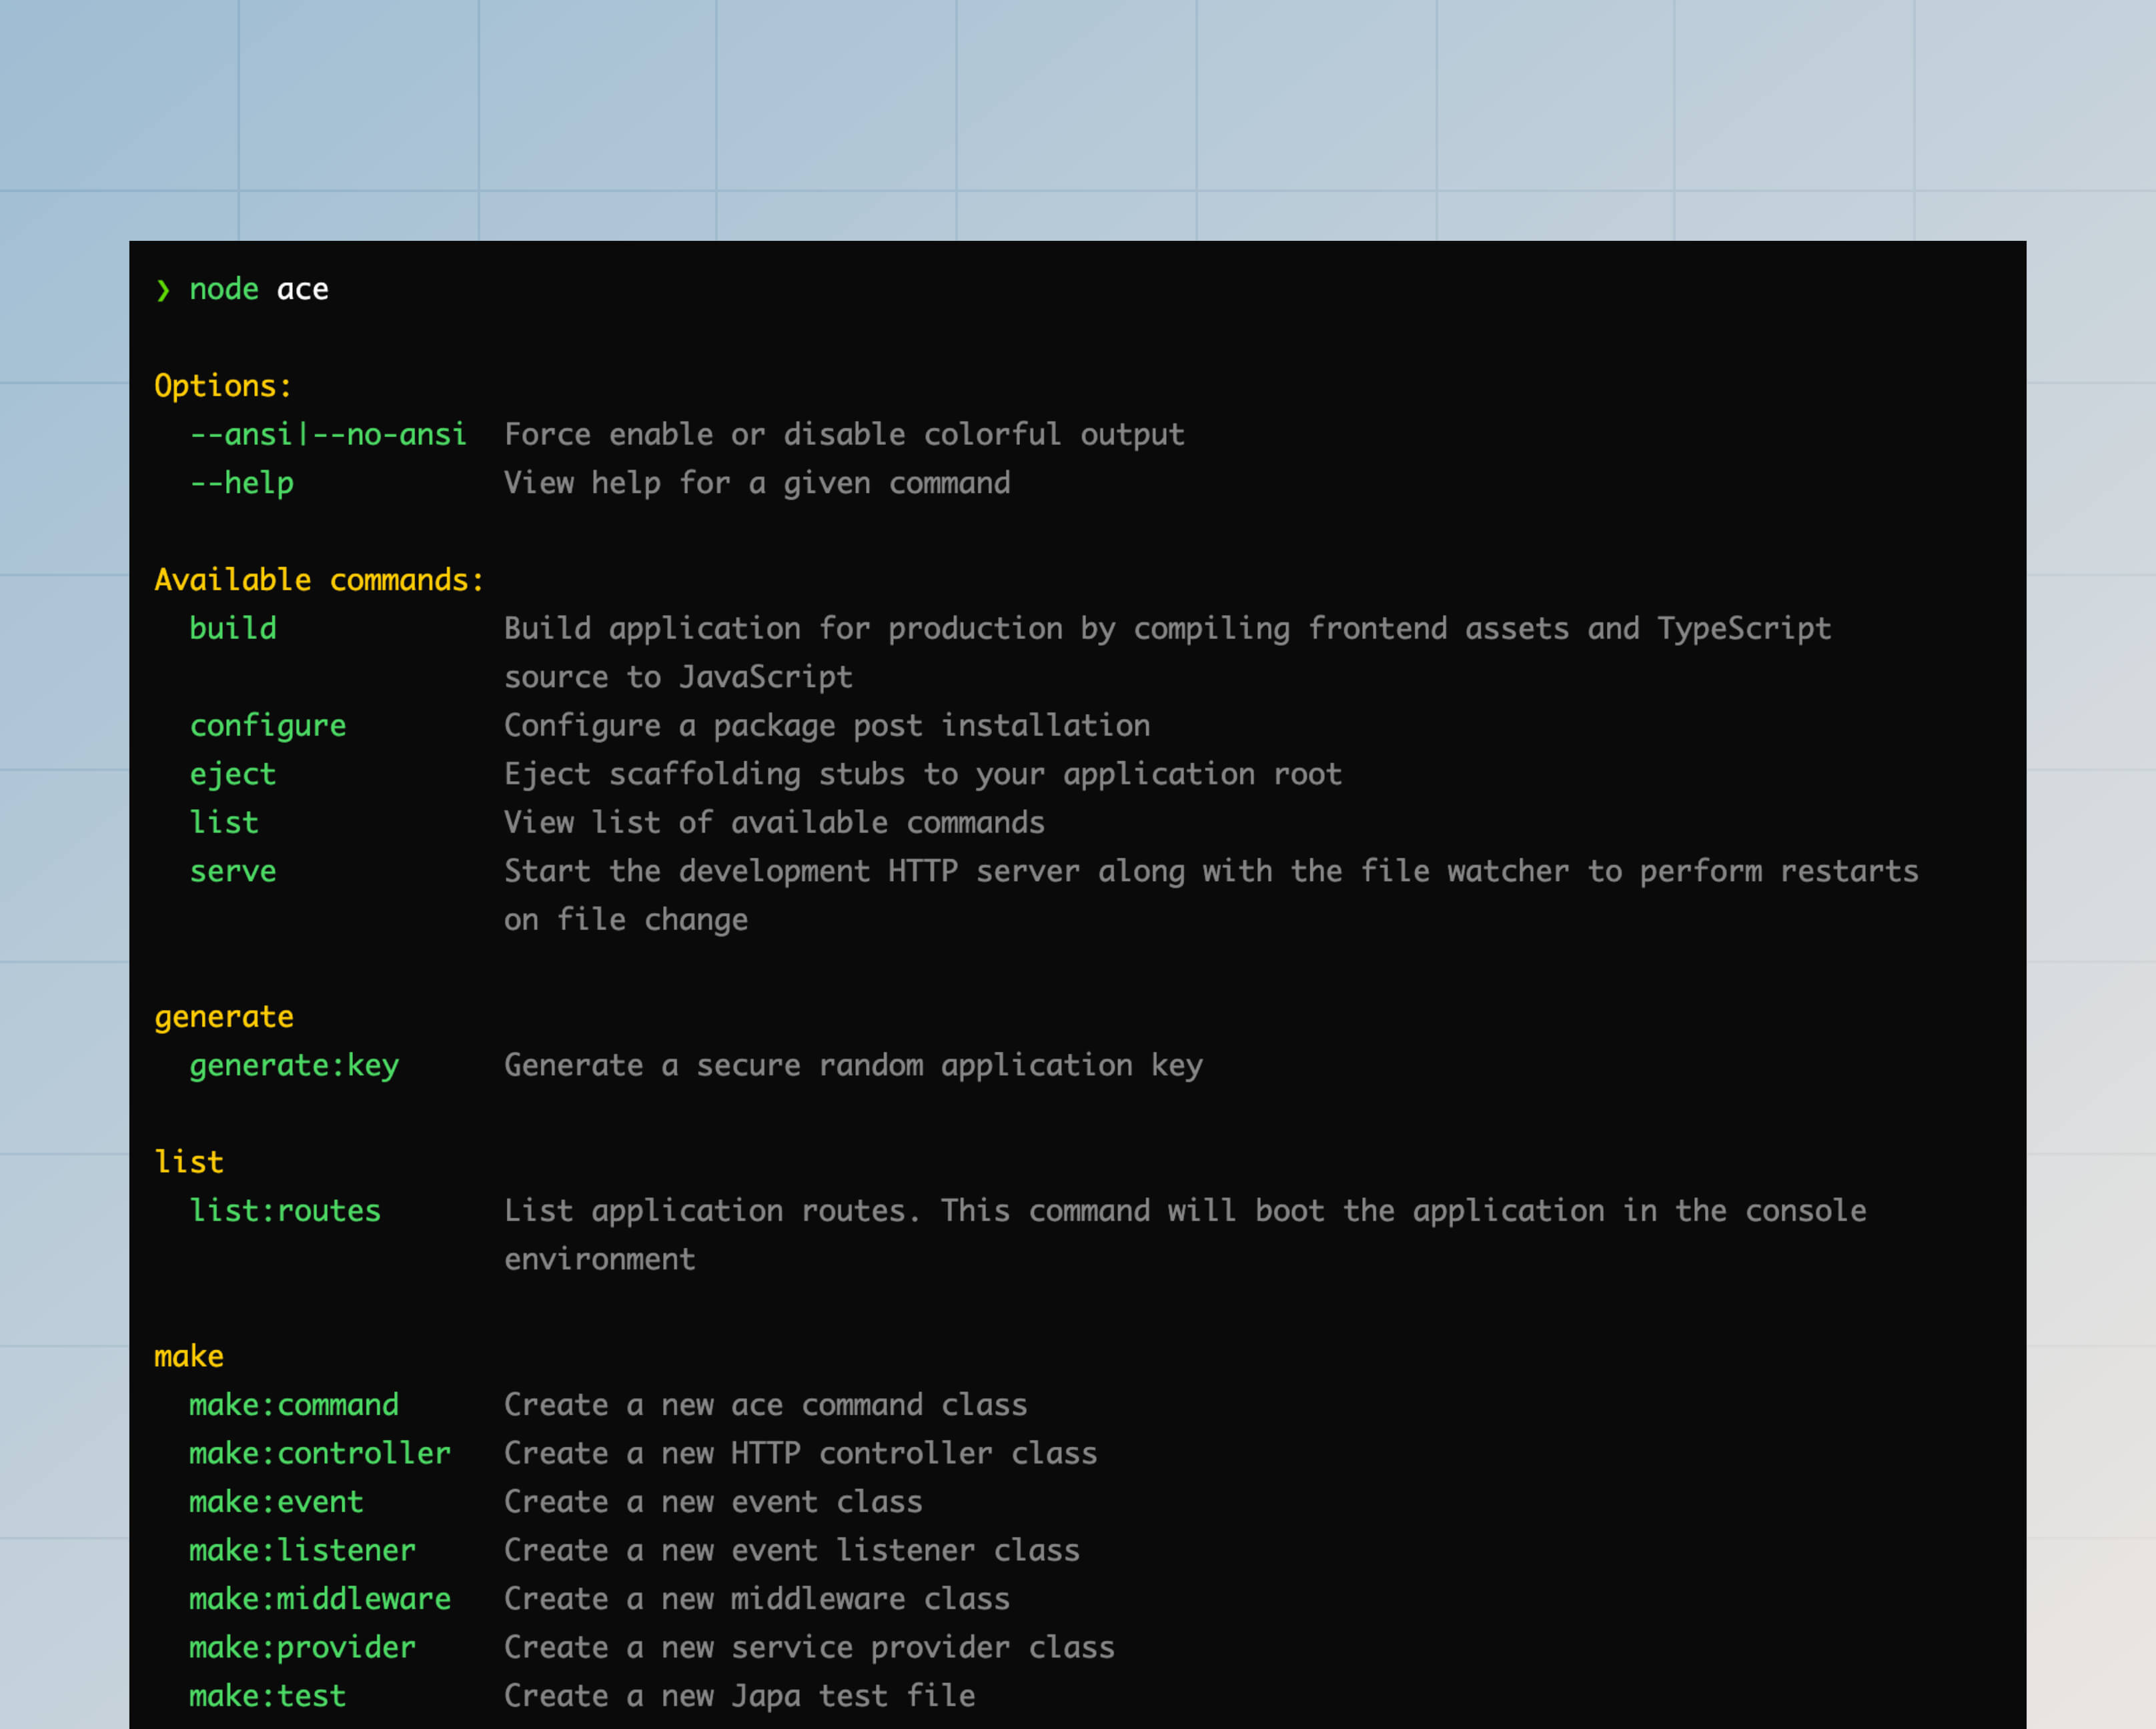Click the 'node' command text

[x=224, y=289]
